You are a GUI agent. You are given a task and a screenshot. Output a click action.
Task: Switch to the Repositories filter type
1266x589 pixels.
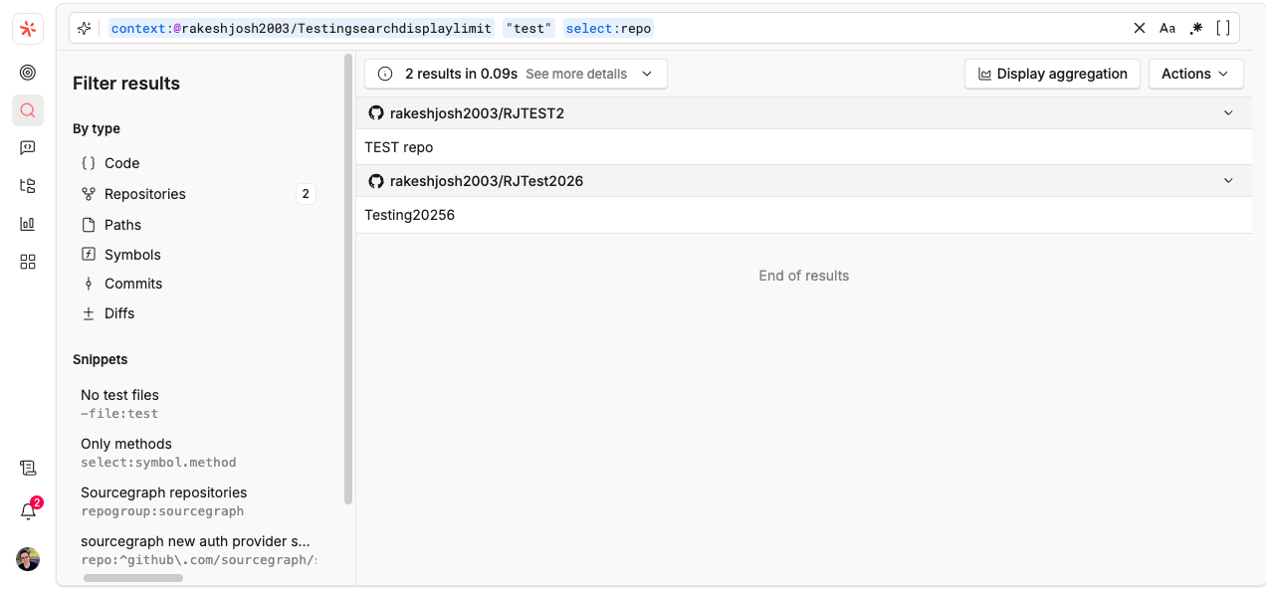point(145,193)
